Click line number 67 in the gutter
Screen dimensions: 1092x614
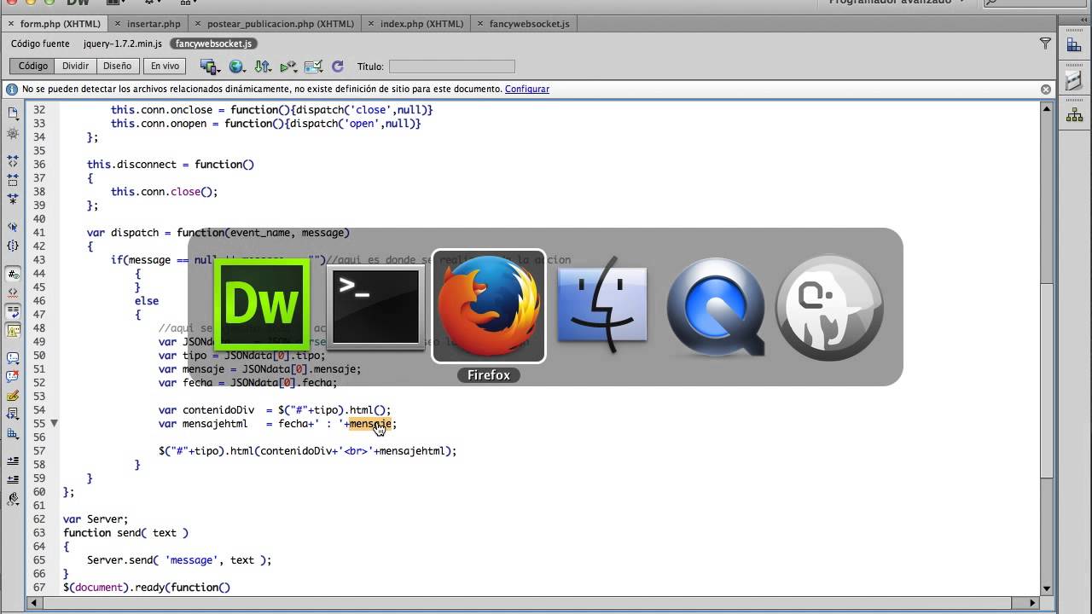(x=39, y=588)
